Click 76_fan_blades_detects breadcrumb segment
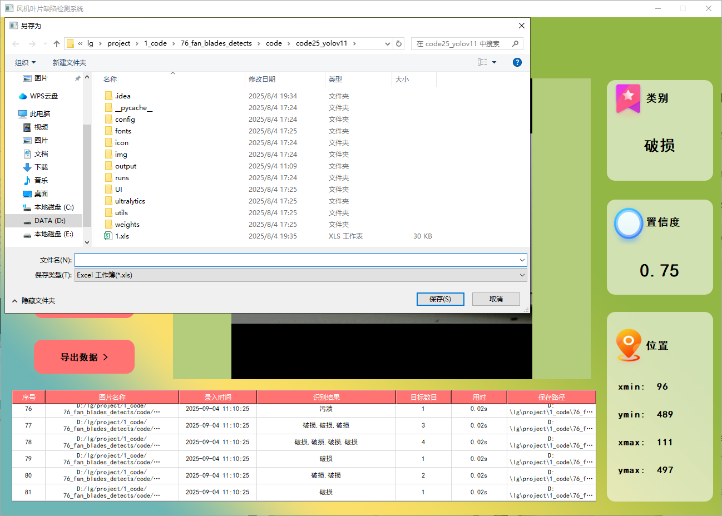 (216, 43)
